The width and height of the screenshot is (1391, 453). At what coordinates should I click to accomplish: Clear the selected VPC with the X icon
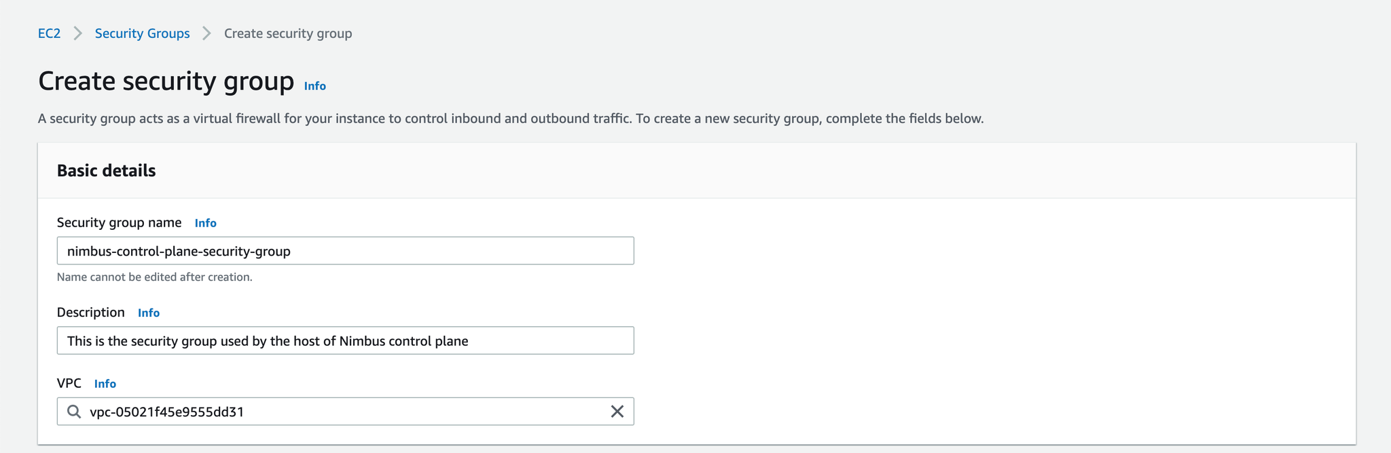pyautogui.click(x=617, y=412)
